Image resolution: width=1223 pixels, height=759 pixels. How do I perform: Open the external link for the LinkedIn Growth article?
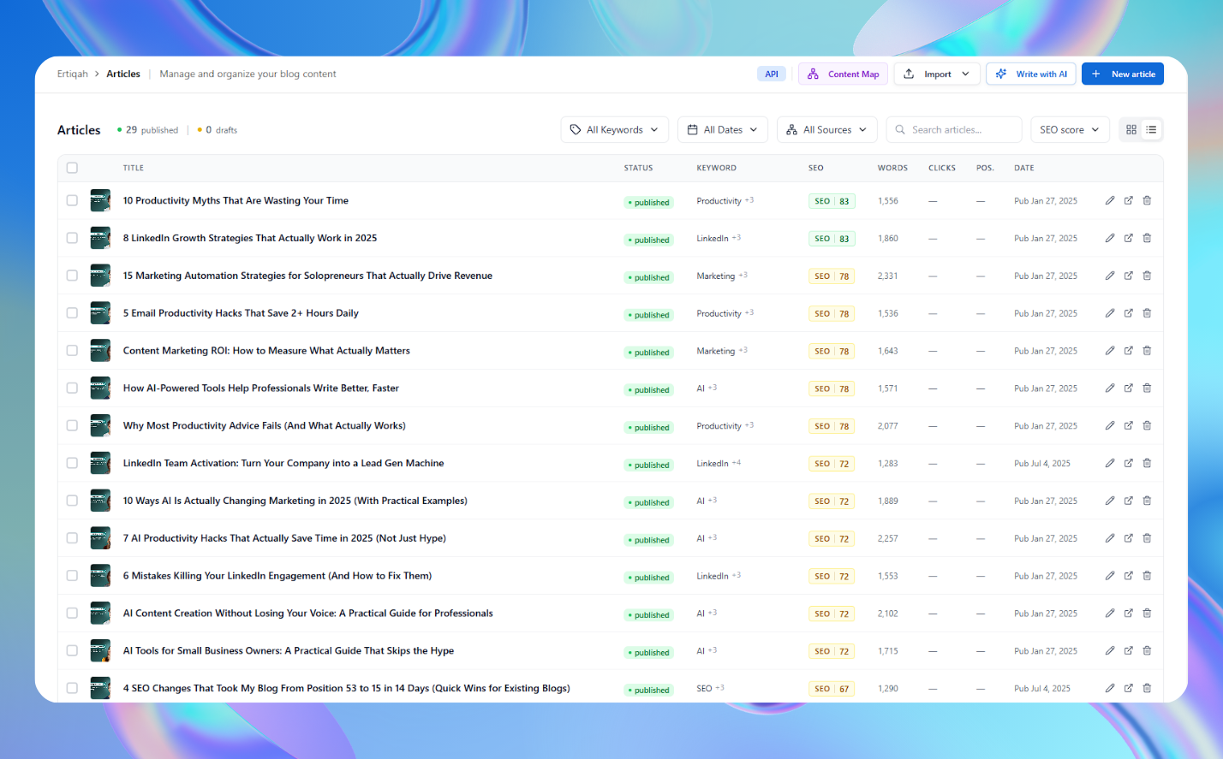point(1129,238)
